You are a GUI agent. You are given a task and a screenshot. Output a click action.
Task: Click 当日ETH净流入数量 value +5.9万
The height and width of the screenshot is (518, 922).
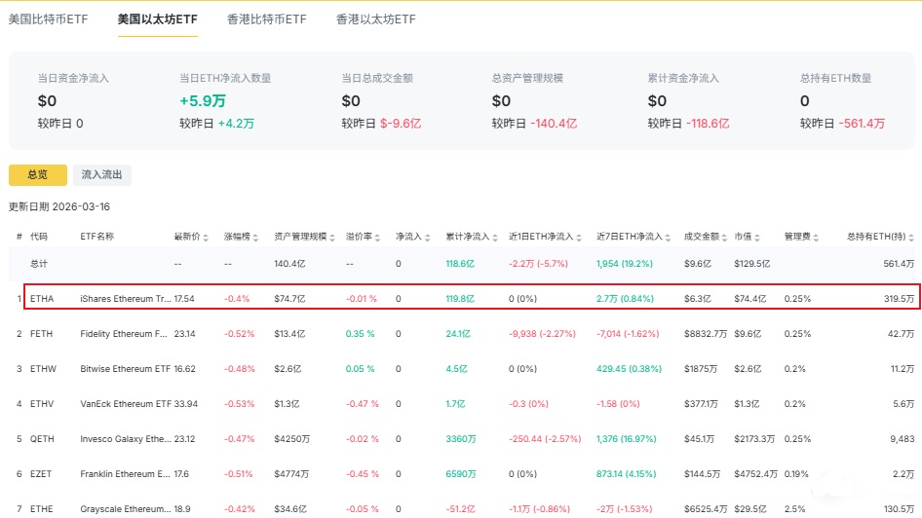pos(203,101)
